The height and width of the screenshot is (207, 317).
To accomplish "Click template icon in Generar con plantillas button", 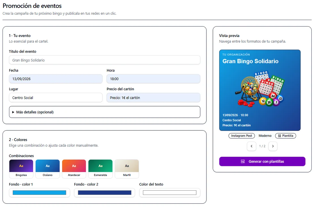I will tap(243, 162).
